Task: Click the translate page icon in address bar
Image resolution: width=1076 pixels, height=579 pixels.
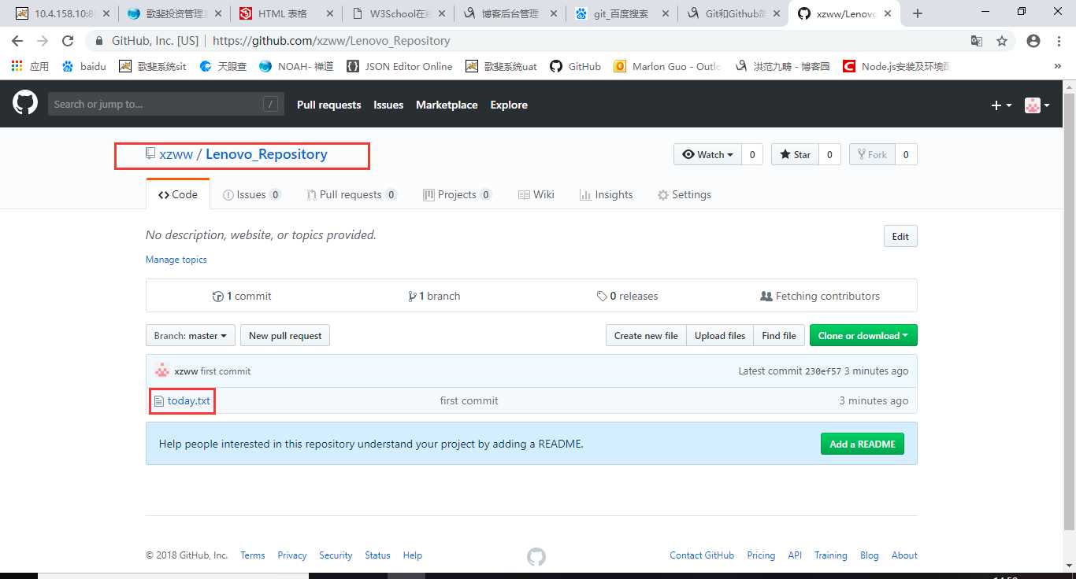Action: [977, 41]
